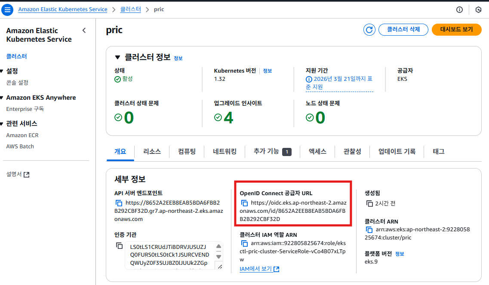Click the provider value EKS
This screenshot has height=285, width=489.
coord(402,79)
